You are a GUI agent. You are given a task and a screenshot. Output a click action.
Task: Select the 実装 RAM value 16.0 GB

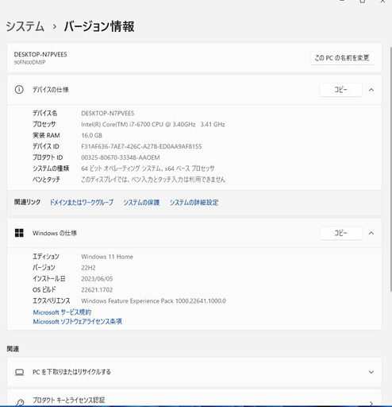[x=91, y=135]
